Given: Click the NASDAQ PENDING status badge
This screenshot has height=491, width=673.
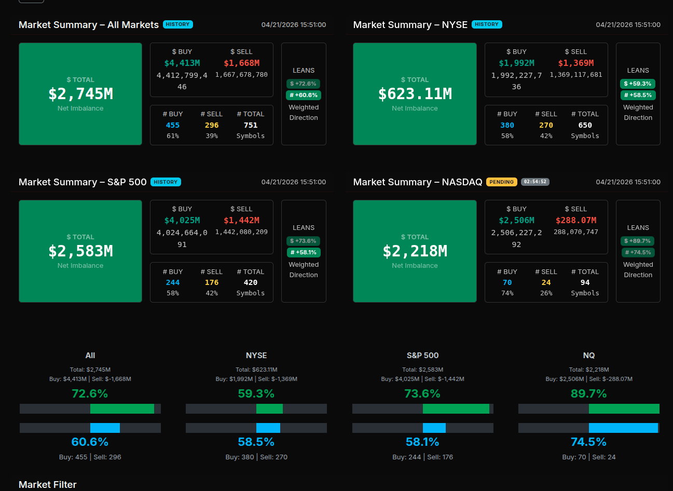Looking at the screenshot, I should coord(501,182).
